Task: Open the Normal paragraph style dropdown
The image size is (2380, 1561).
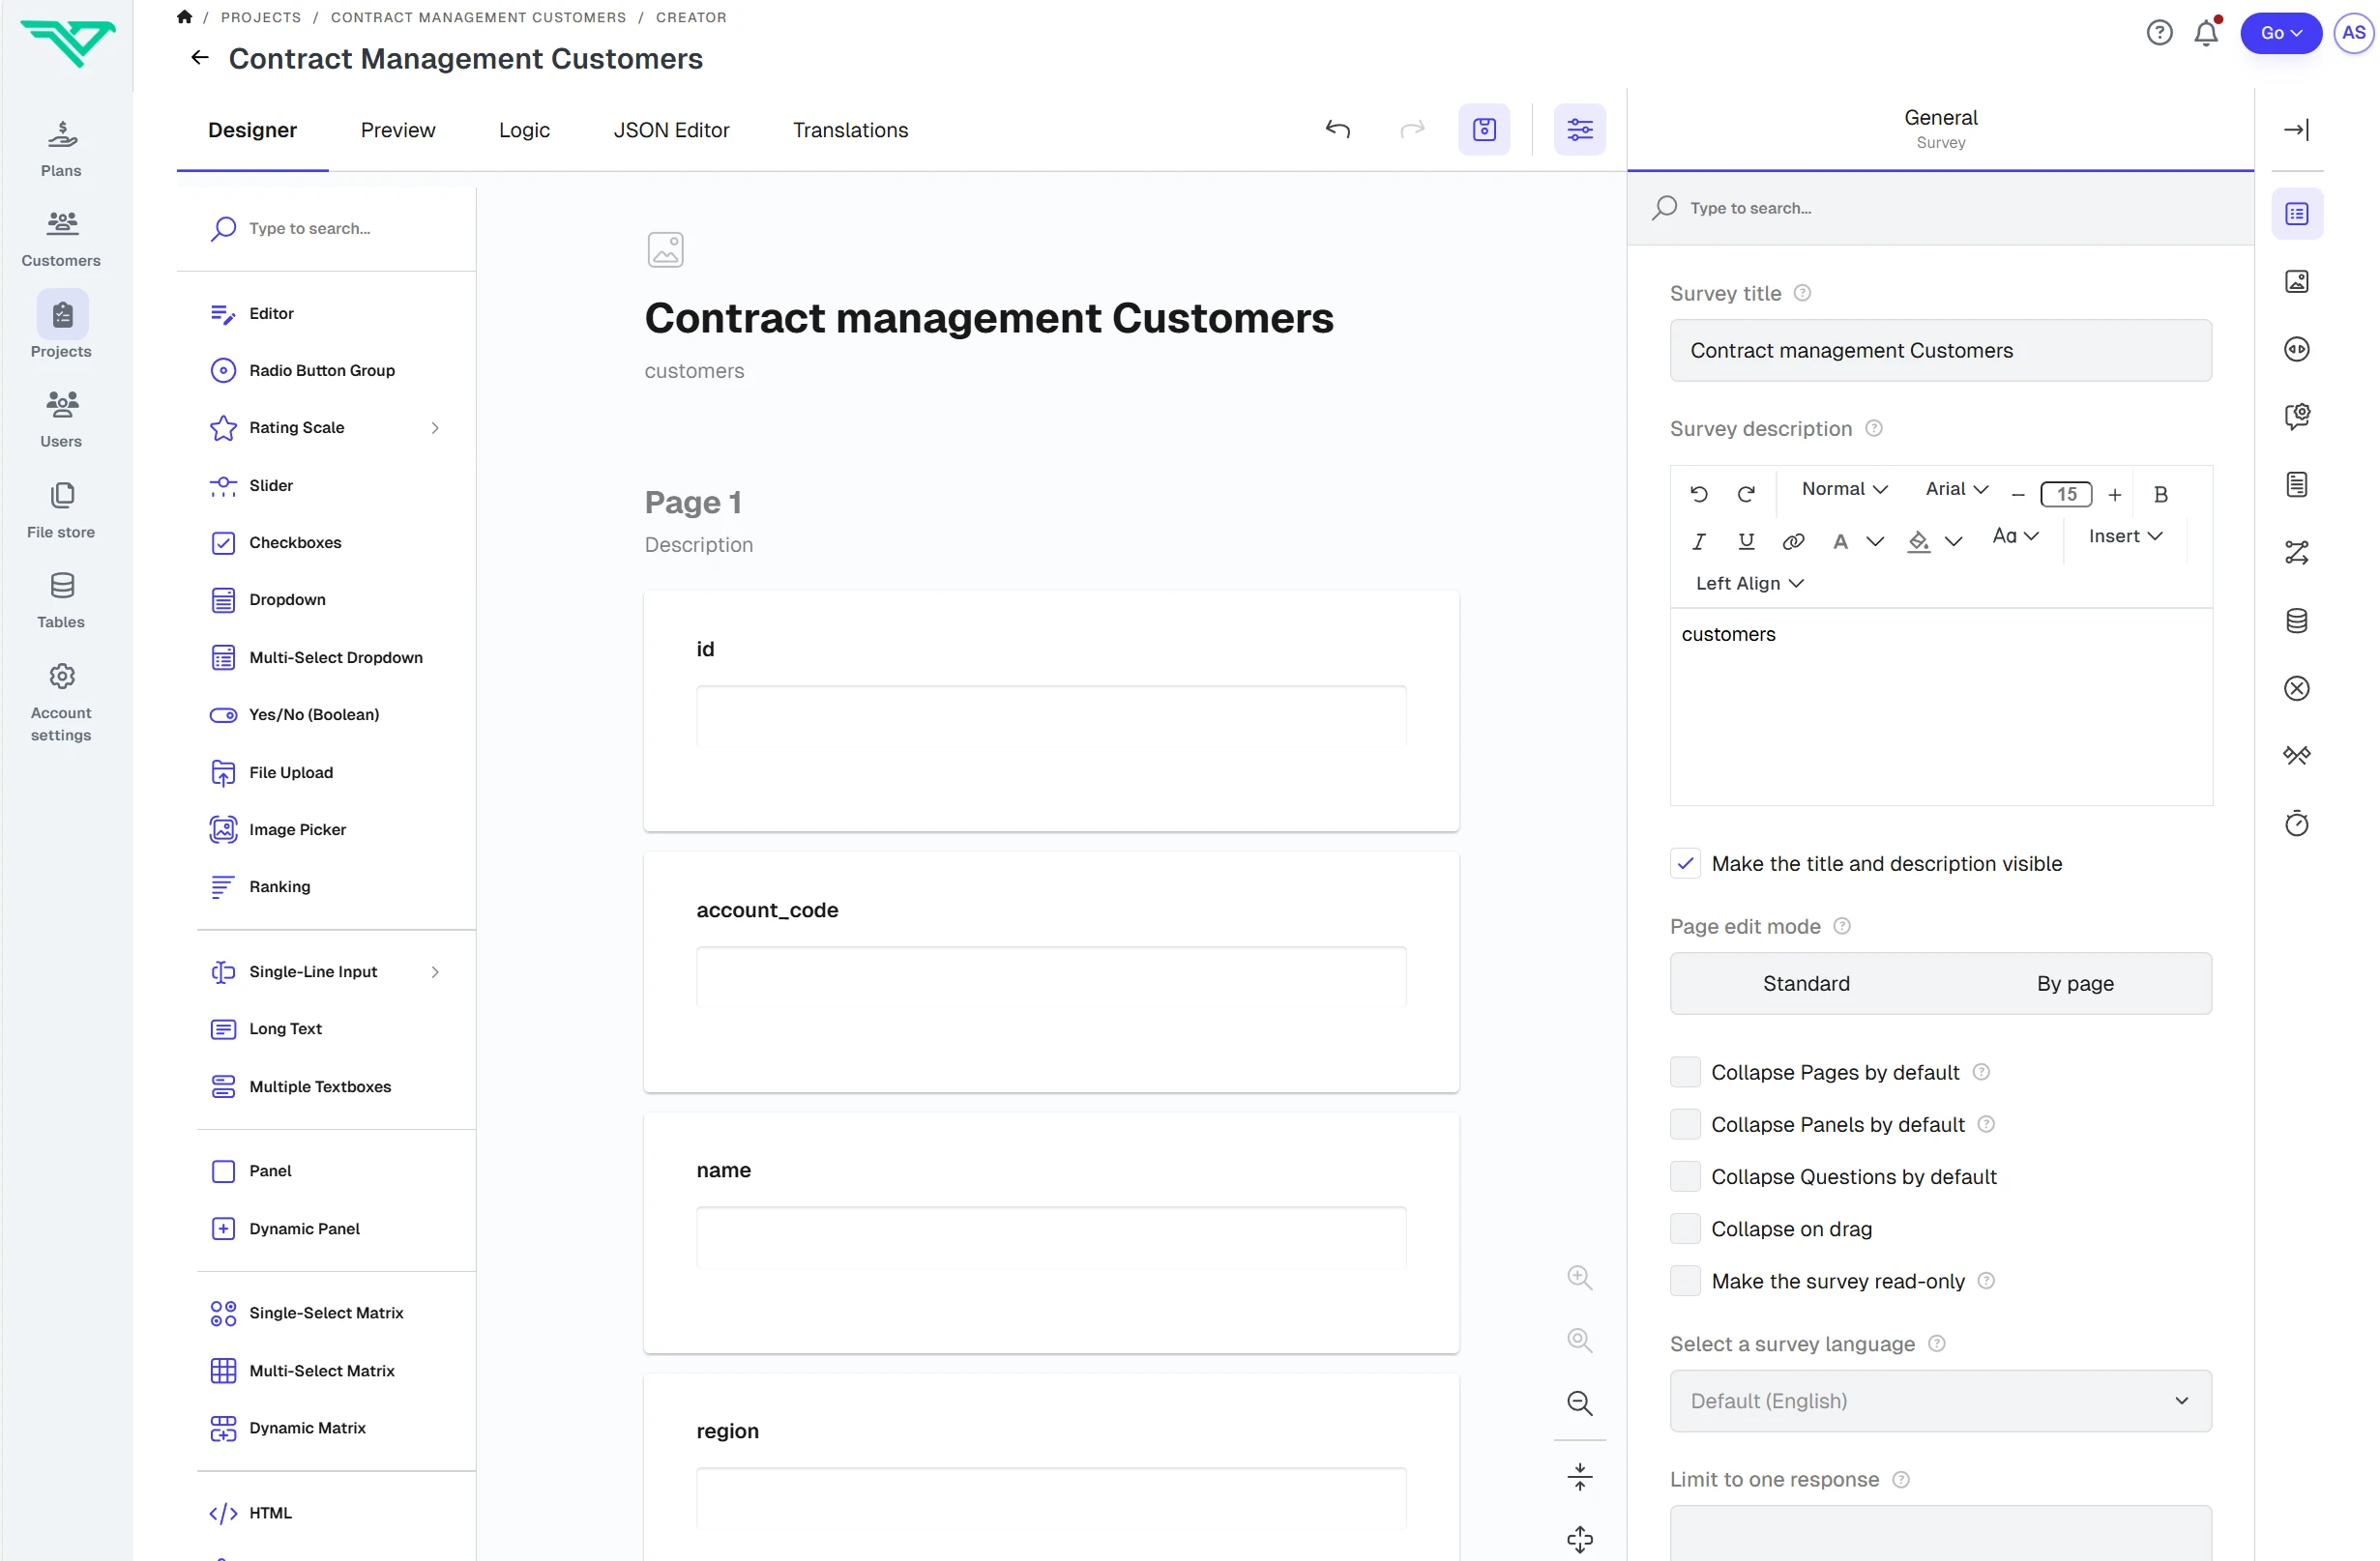Action: [x=1844, y=490]
